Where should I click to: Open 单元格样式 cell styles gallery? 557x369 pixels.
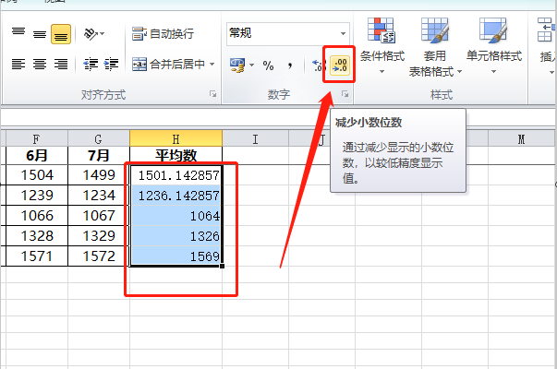(x=494, y=46)
